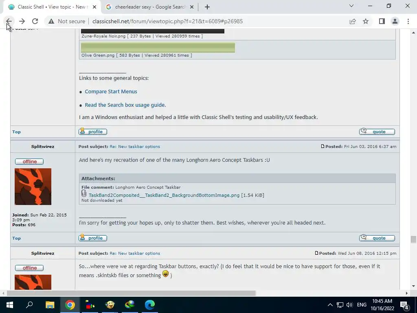Viewport: 417px width, 313px height.
Task: Open Re: New taskbar options subject, Jun 03 post
Action: (135, 146)
